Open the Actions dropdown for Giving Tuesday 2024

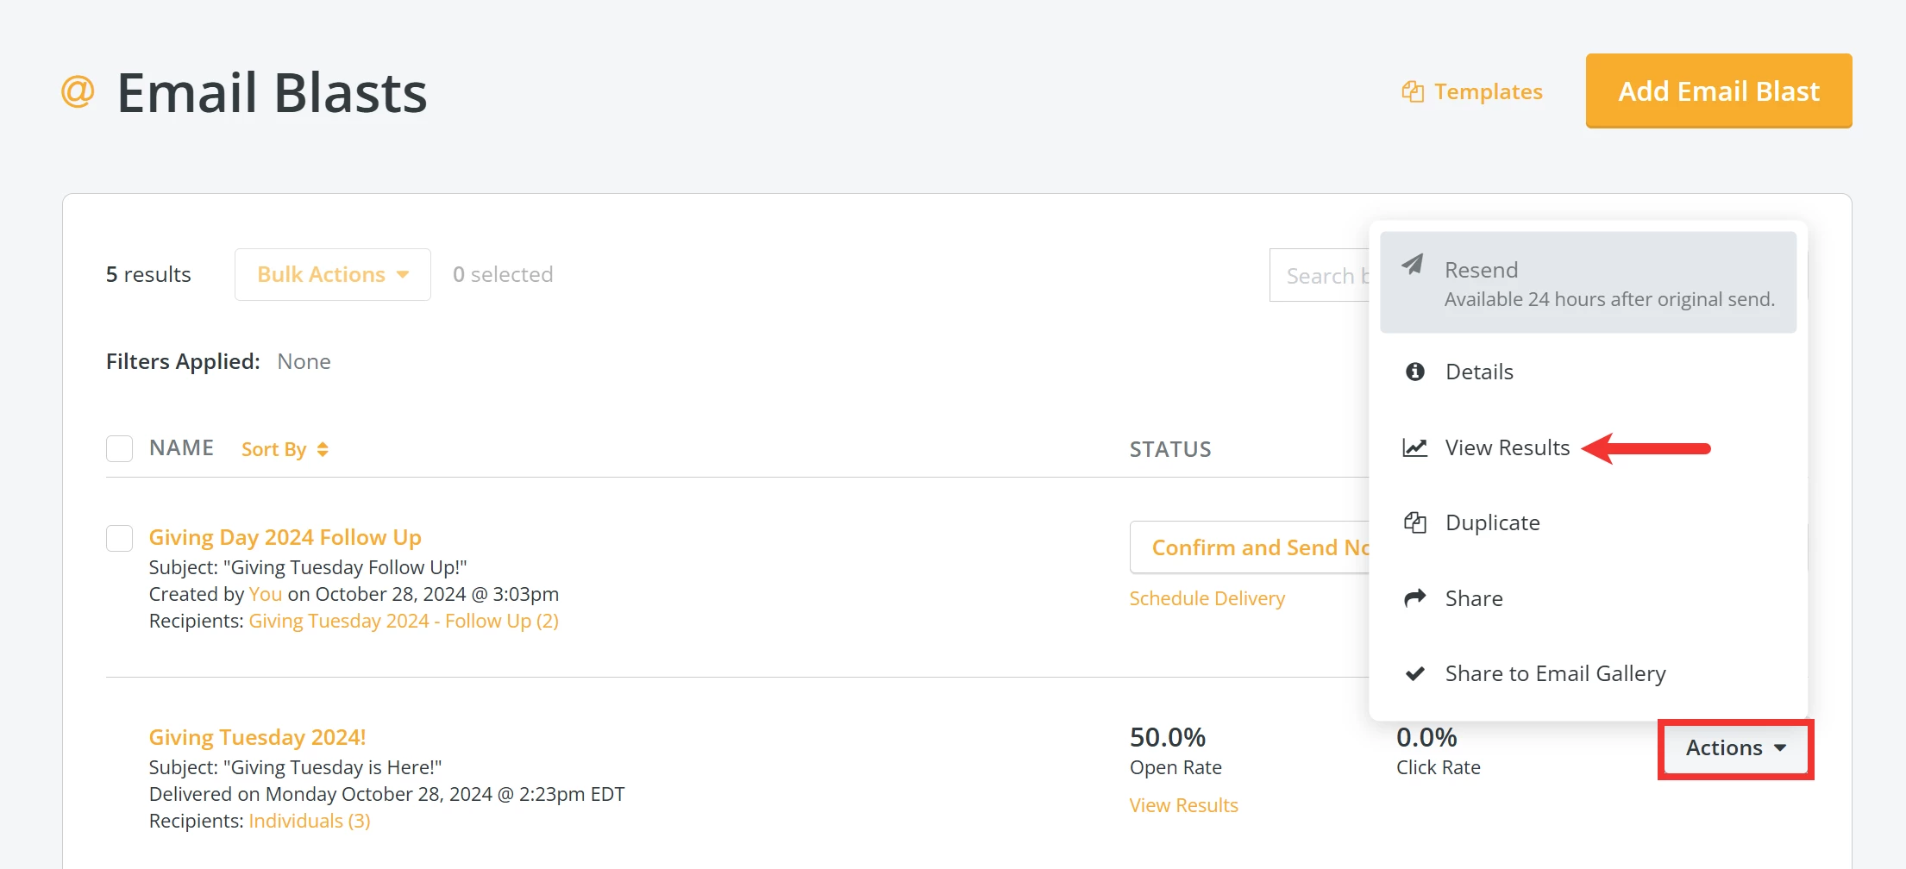[1734, 748]
